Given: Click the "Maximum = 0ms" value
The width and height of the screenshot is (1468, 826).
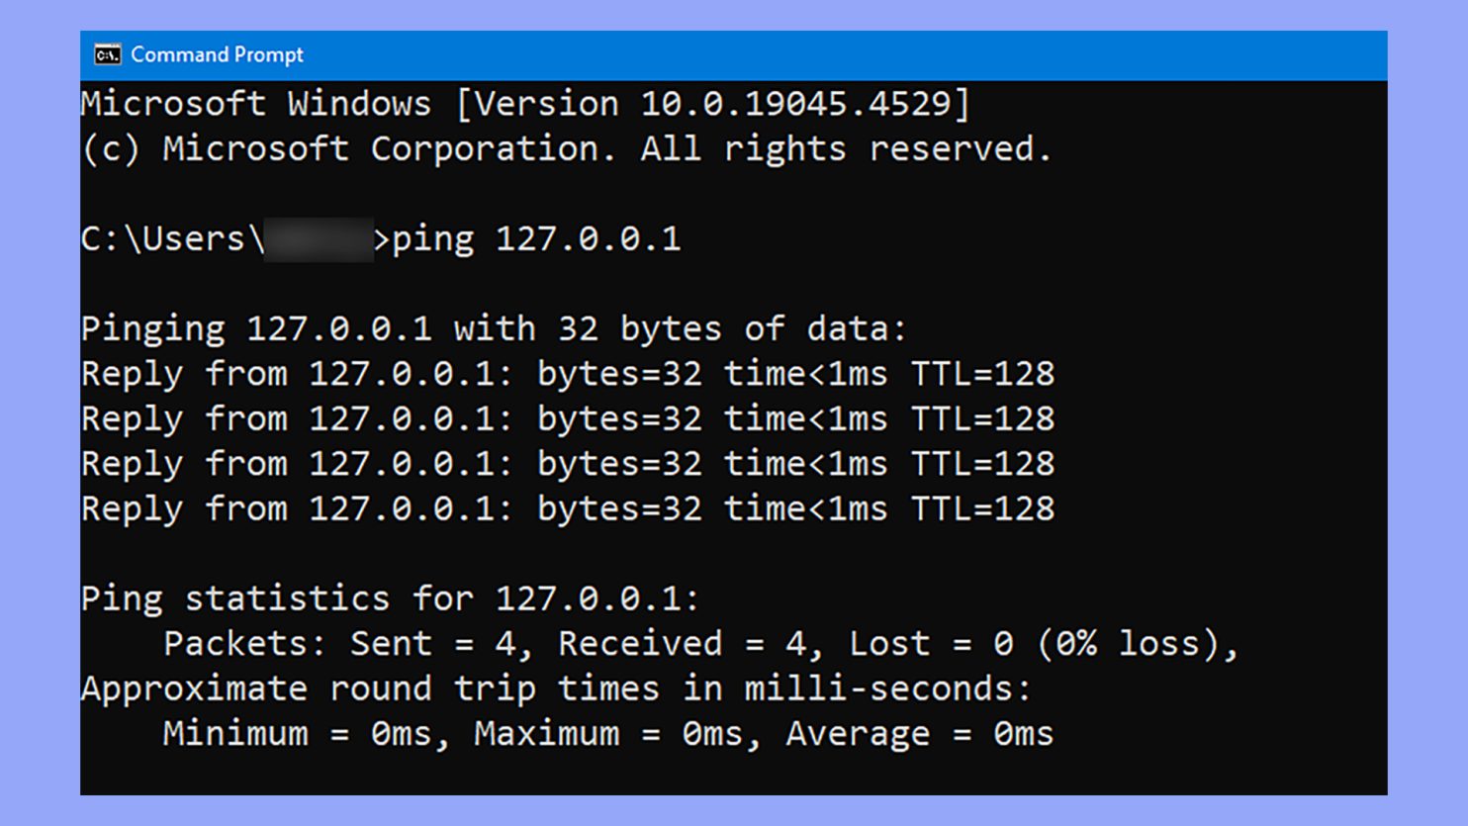Looking at the screenshot, I should pos(607,734).
